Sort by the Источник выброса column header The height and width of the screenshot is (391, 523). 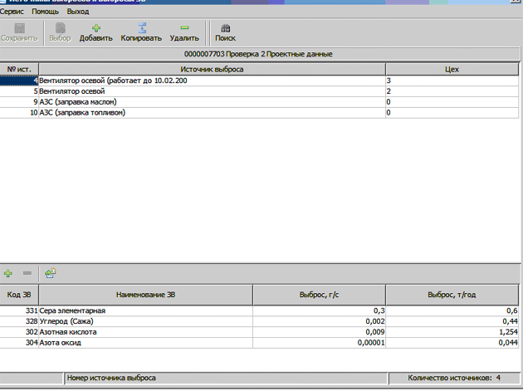point(211,70)
